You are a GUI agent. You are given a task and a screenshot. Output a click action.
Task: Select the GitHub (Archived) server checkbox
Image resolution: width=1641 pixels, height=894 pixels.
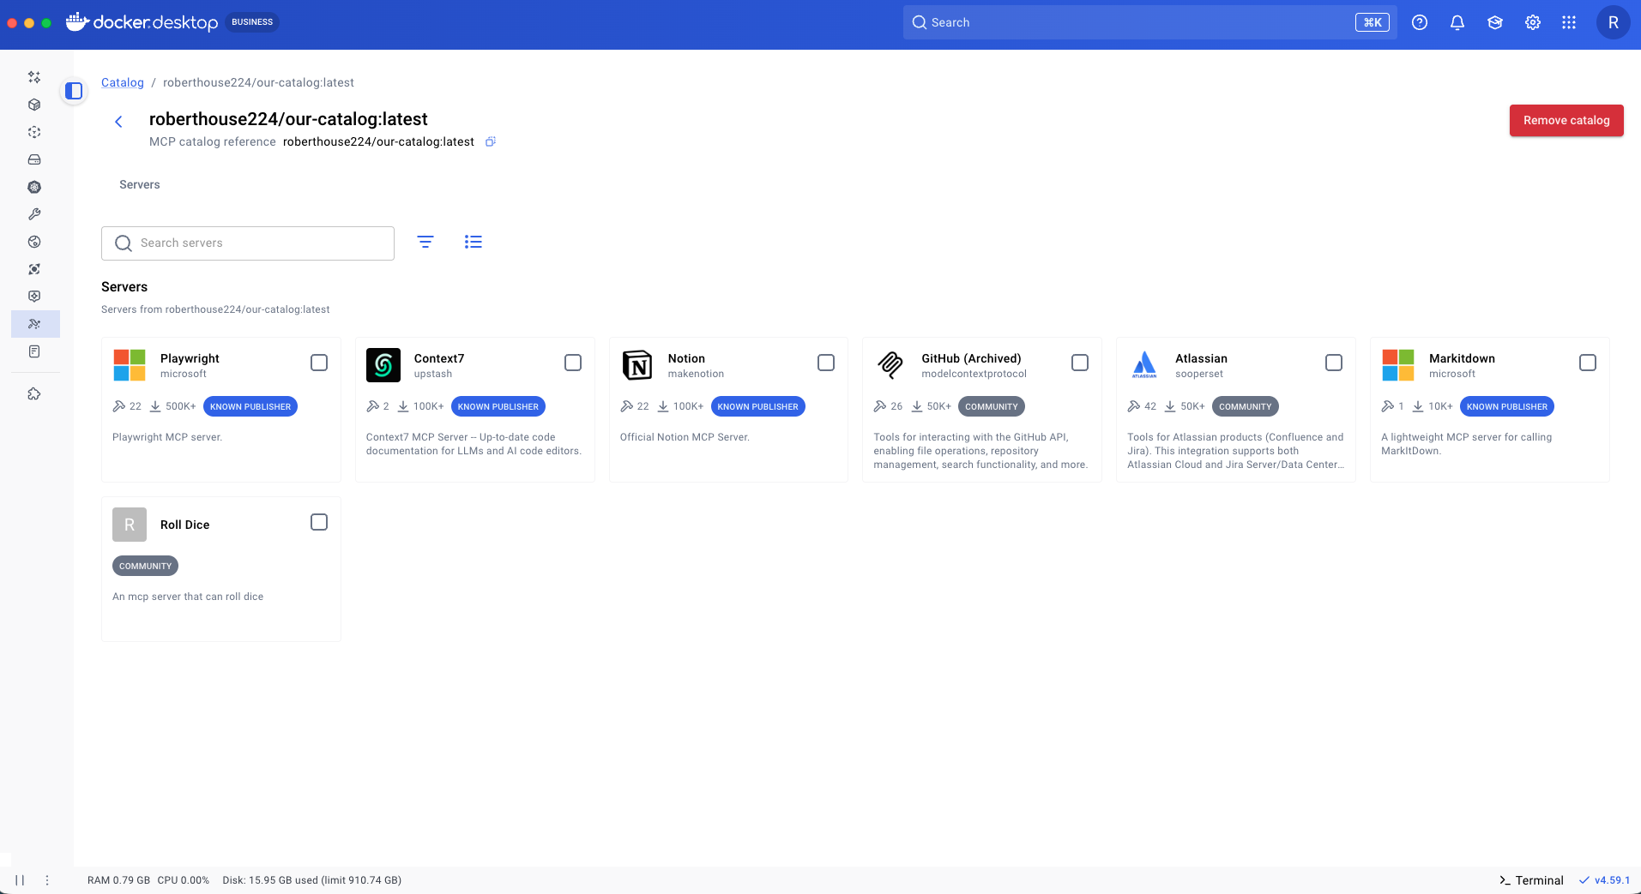coord(1080,363)
